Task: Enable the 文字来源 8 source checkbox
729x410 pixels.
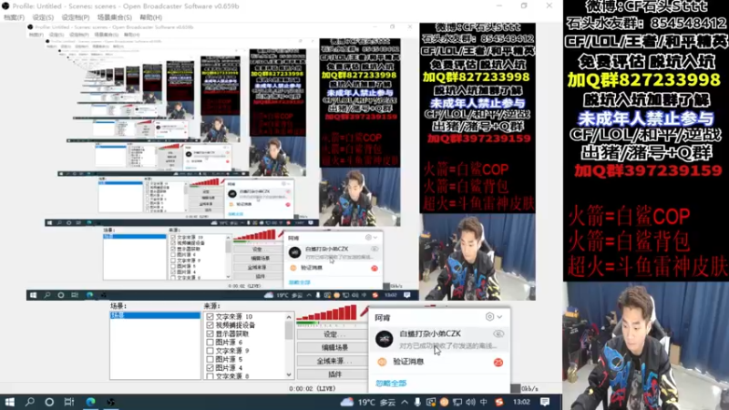Action: [x=210, y=375]
